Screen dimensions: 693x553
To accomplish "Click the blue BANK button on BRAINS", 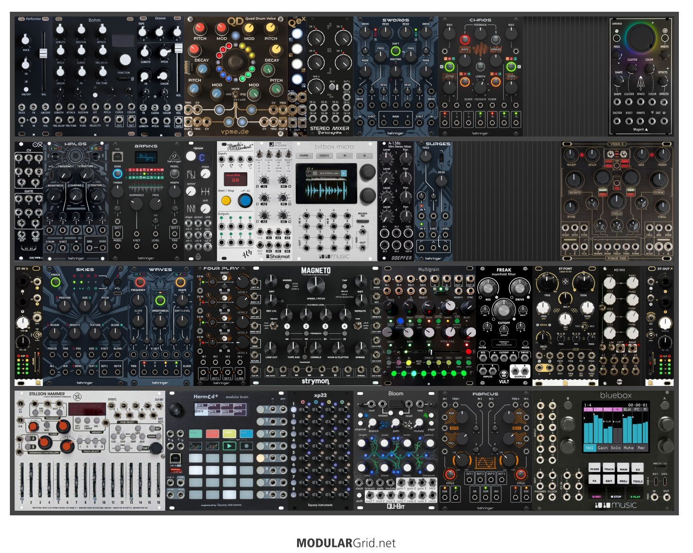I will tap(118, 174).
